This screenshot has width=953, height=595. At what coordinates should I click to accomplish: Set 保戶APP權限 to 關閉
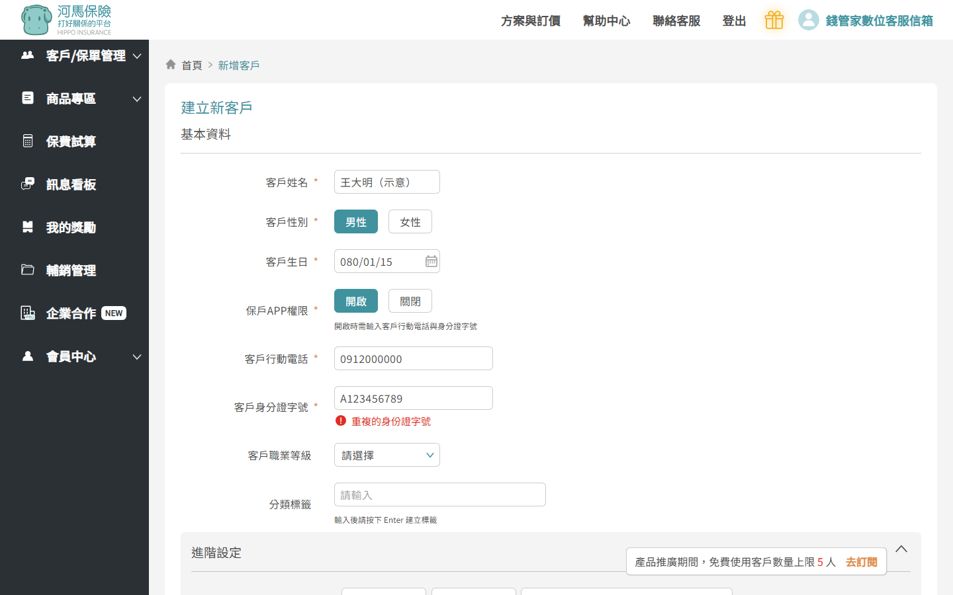tap(410, 301)
